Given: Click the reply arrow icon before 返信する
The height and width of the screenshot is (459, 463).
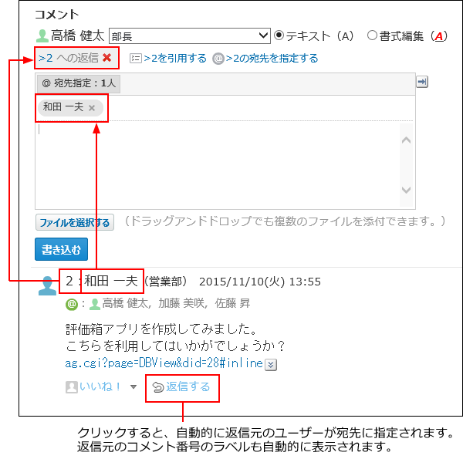Looking at the screenshot, I should pos(158,387).
